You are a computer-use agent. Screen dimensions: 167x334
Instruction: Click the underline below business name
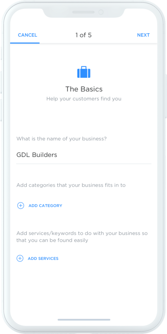pos(84,164)
